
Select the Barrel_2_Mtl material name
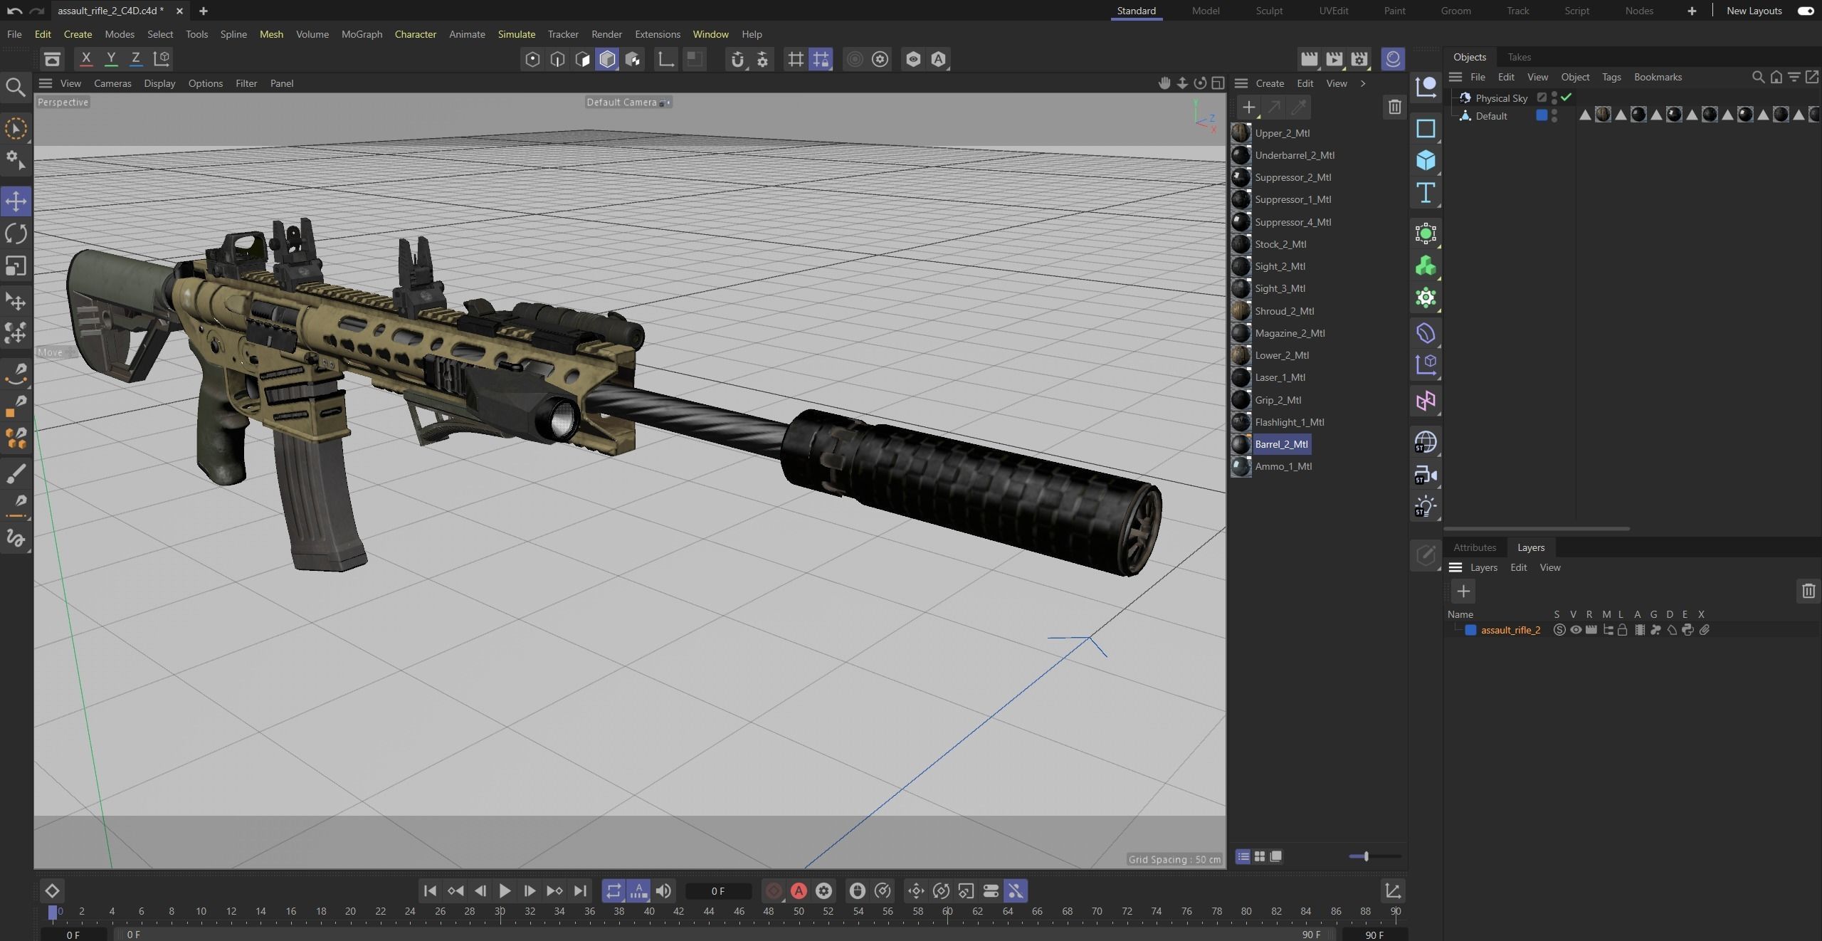pyautogui.click(x=1281, y=444)
